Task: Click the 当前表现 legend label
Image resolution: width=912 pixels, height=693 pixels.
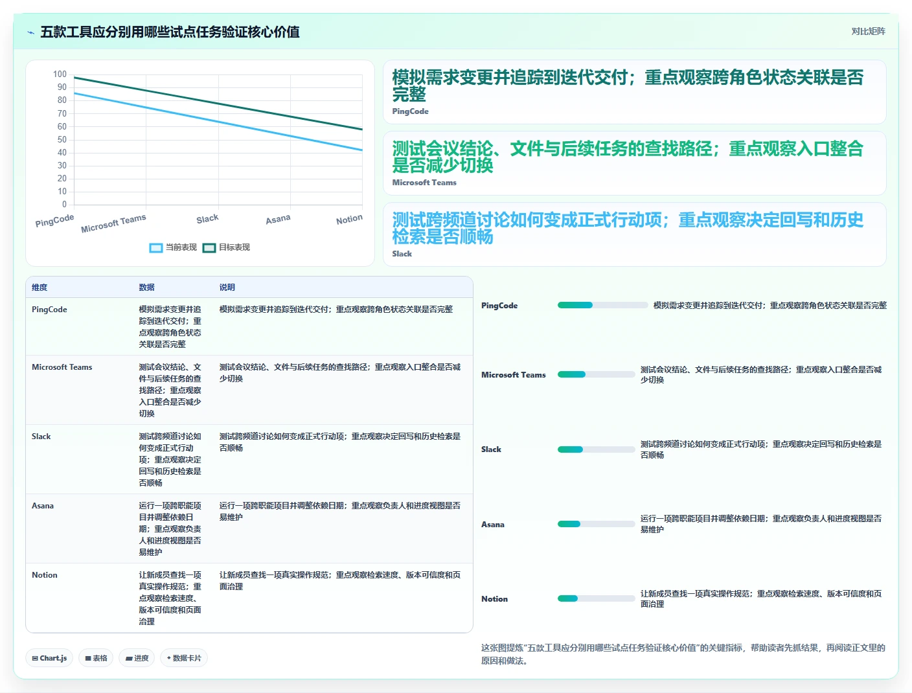Action: click(181, 247)
